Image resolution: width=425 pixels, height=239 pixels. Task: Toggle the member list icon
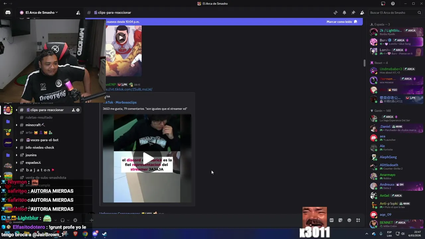(362, 13)
